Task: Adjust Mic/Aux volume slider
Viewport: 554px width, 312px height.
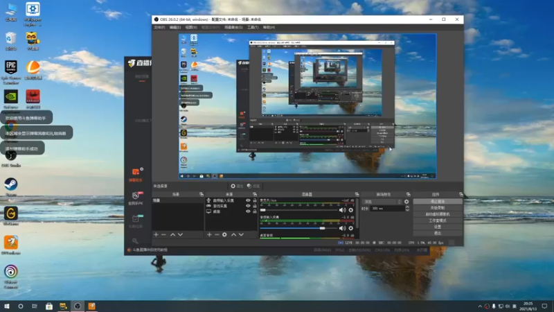Action: click(x=298, y=210)
